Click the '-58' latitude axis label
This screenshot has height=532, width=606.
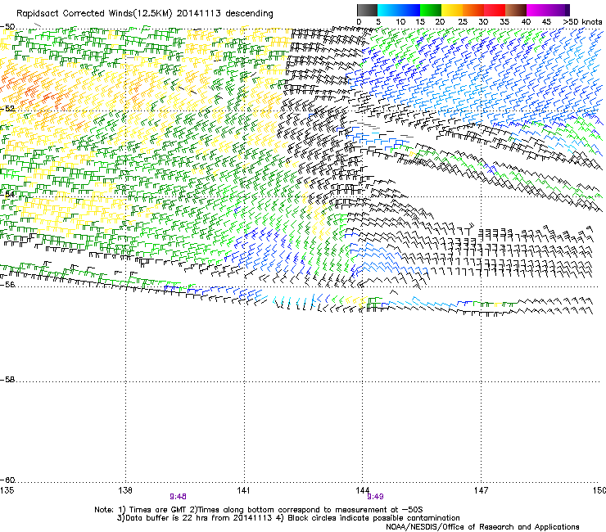point(7,380)
